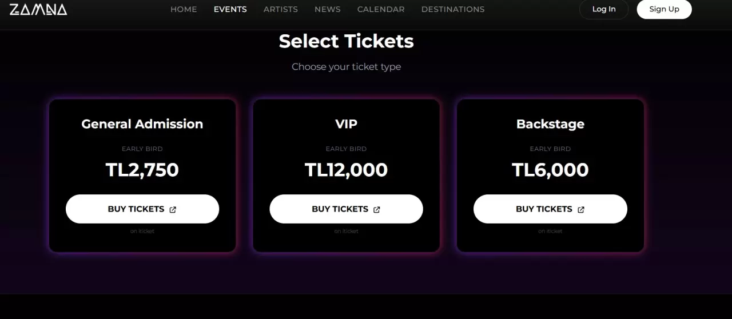Open DESTINATIONS from the top menu
Image resolution: width=732 pixels, height=319 pixels.
click(x=453, y=9)
